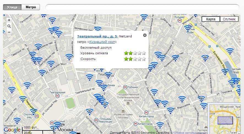244x134 pixels.
Task: Click the Охотный ряд metro icon
Action: pyautogui.click(x=37, y=116)
